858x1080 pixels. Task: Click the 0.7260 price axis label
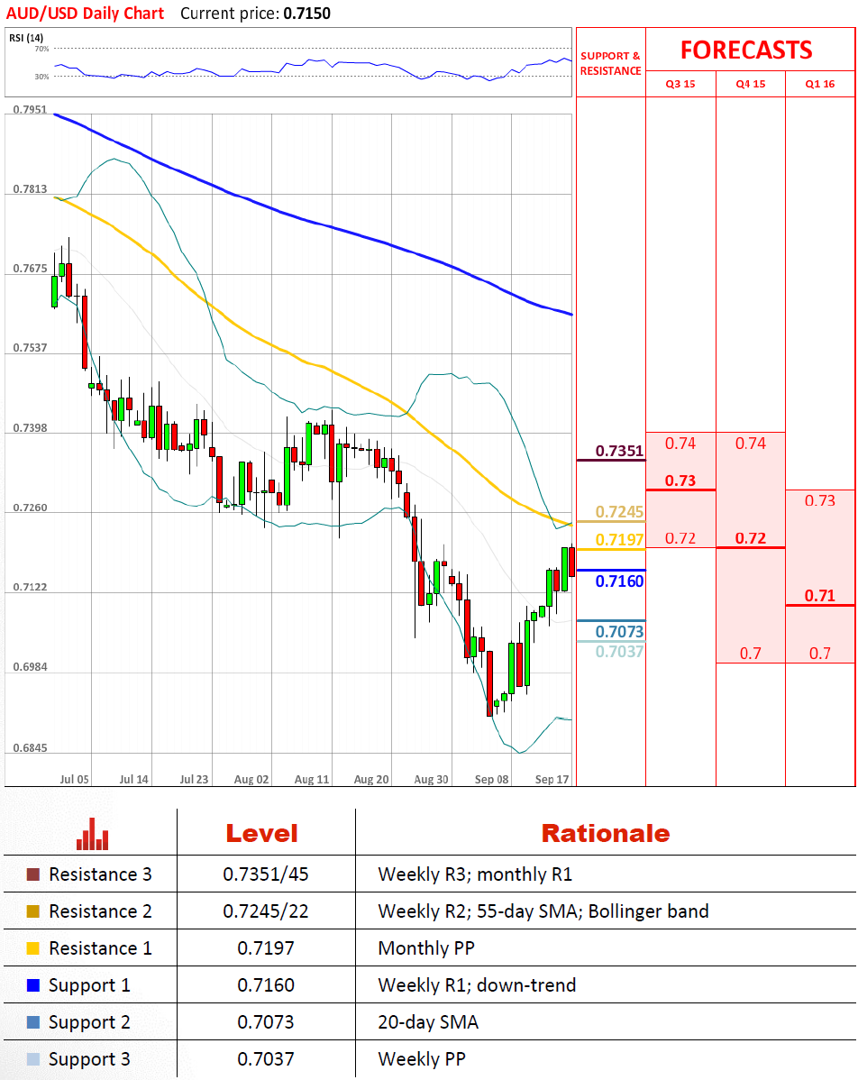pos(31,508)
